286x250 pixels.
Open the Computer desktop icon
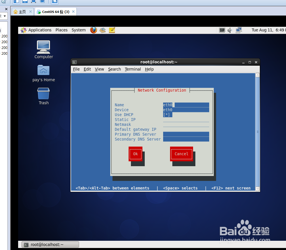coord(43,48)
